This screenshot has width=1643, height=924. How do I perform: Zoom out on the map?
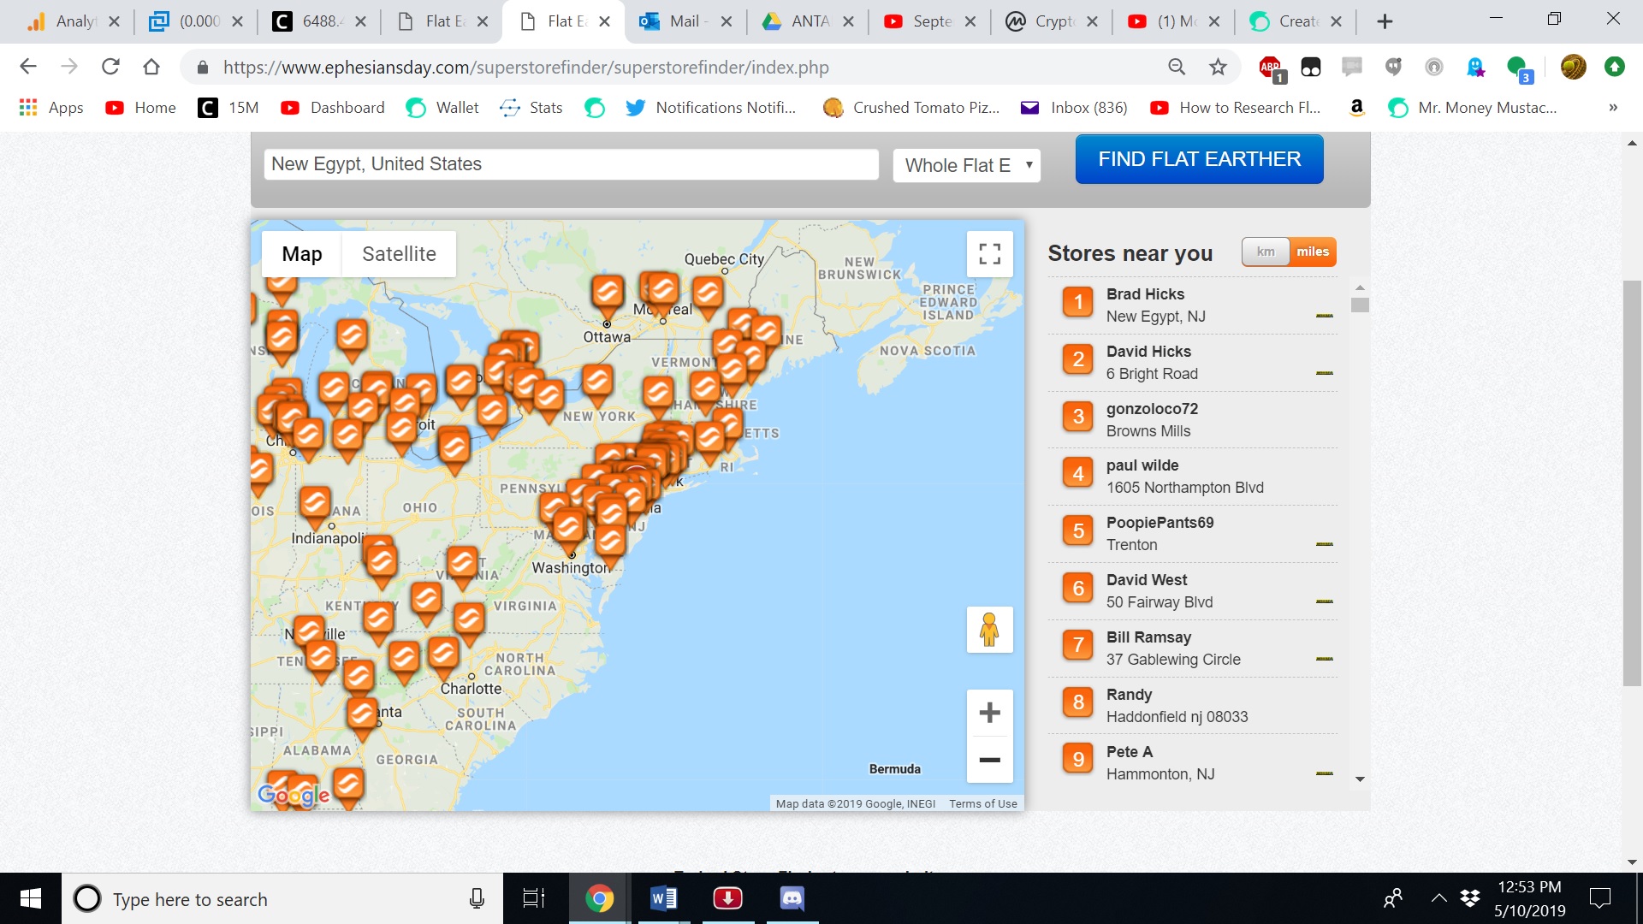coord(989,760)
